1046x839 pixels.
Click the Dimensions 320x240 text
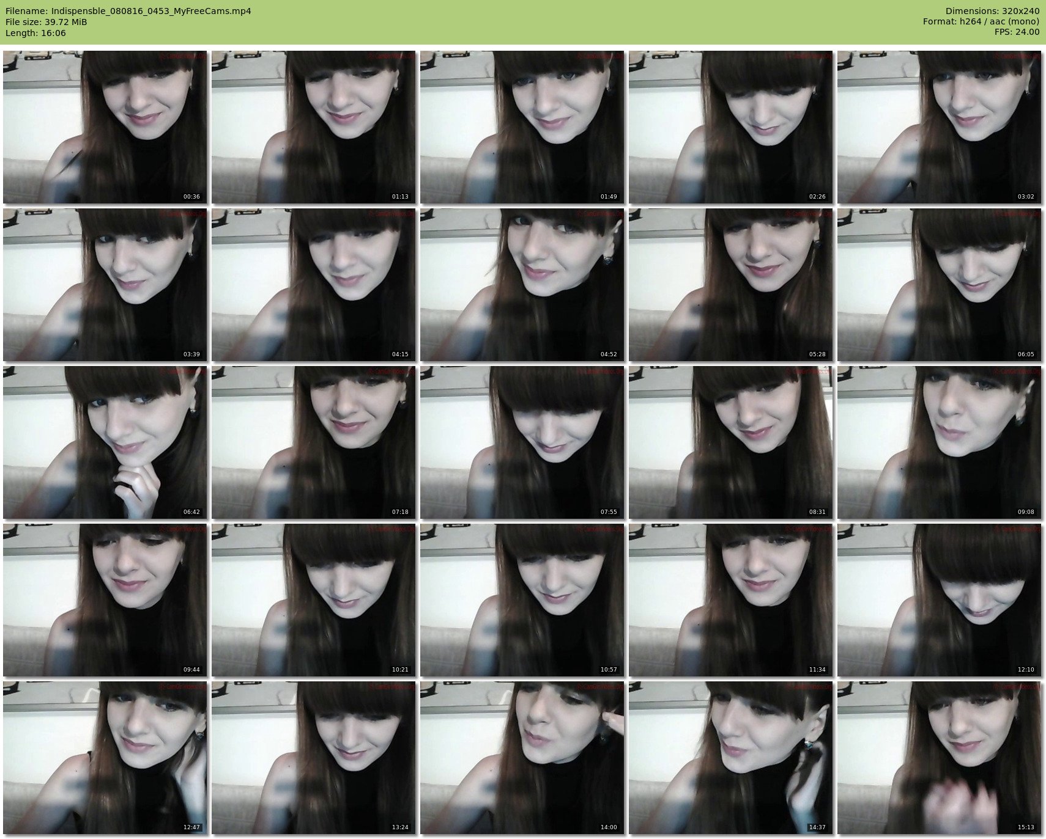point(992,11)
